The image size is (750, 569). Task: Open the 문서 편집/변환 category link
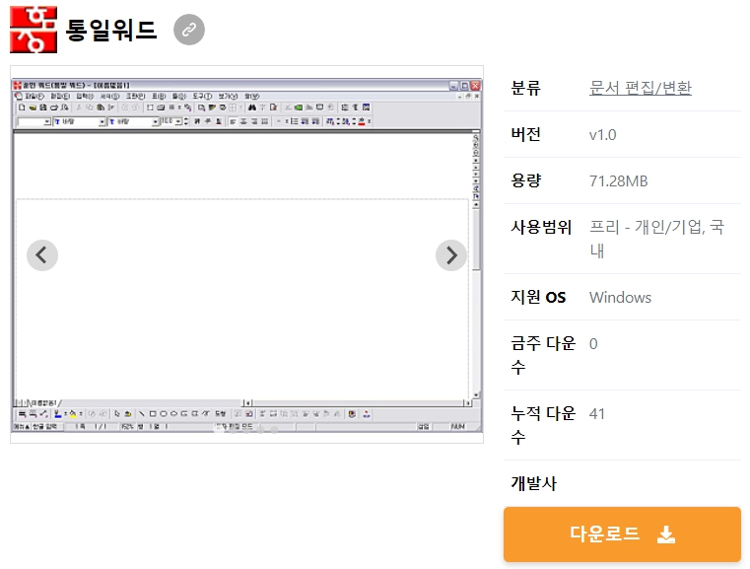(x=640, y=88)
